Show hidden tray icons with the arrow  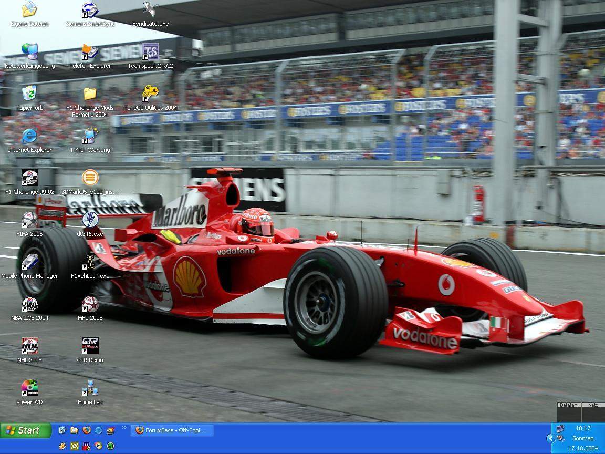click(551, 438)
